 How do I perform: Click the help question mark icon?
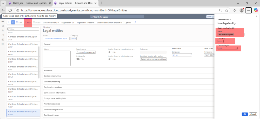click(256, 16)
